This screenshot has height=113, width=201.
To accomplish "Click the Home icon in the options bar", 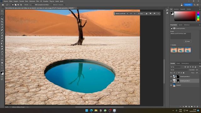I will 3,5.
